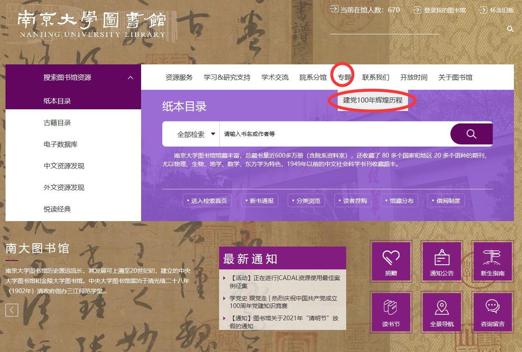
Task: Click 馆藏分布 button
Action: (x=400, y=201)
